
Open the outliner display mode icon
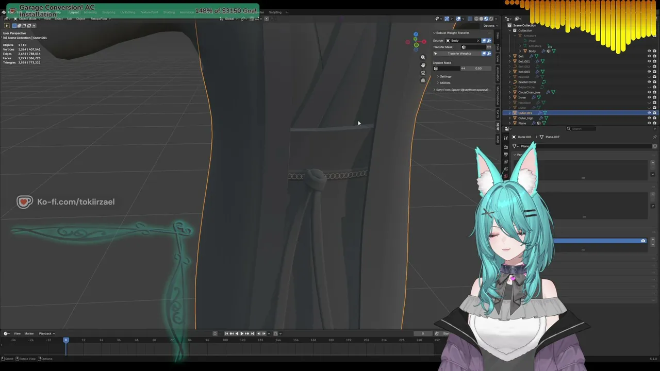508,19
